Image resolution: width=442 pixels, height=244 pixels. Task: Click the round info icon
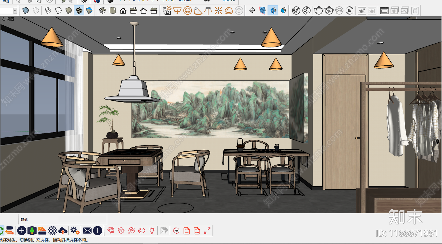pos(98,230)
